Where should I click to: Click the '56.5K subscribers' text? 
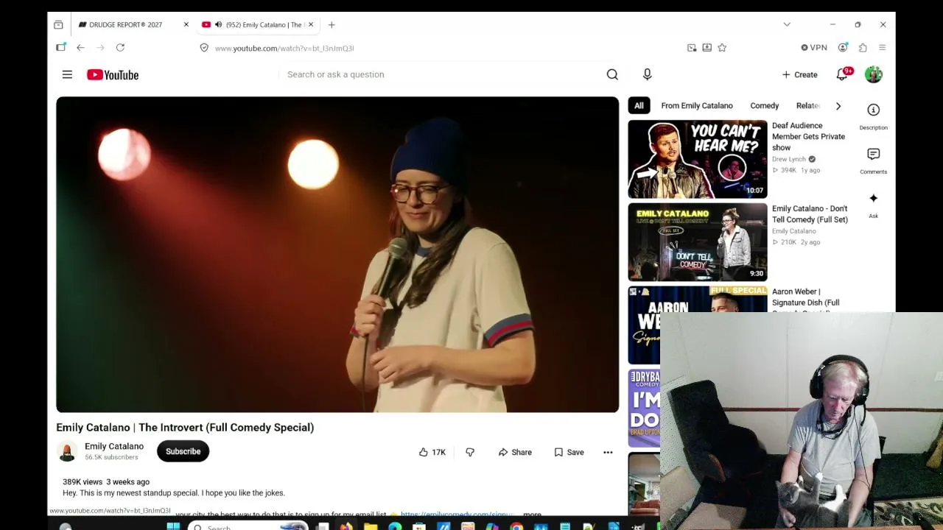[x=111, y=457]
